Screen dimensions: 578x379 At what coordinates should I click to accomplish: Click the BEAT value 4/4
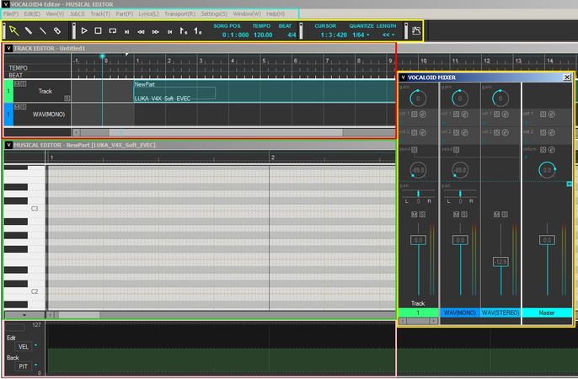(x=292, y=35)
